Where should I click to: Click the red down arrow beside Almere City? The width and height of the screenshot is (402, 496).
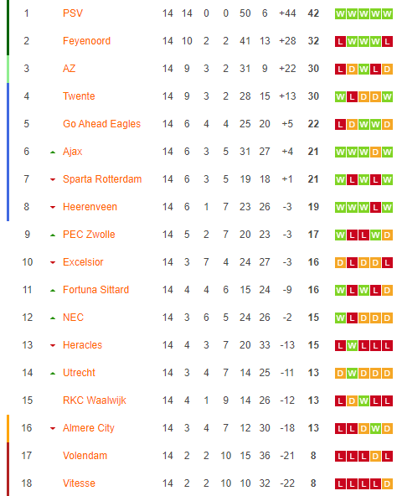(x=53, y=429)
